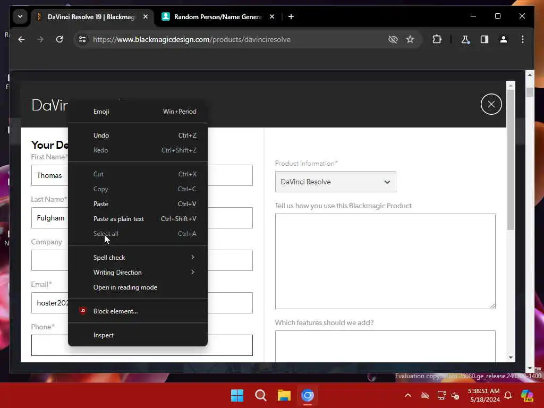544x408 pixels.
Task: Choose Emoji in context menu
Action: (138, 112)
